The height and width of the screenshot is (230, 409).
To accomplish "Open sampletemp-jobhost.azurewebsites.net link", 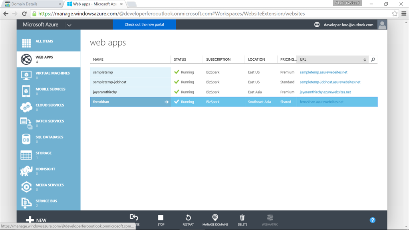I will click(x=330, y=82).
